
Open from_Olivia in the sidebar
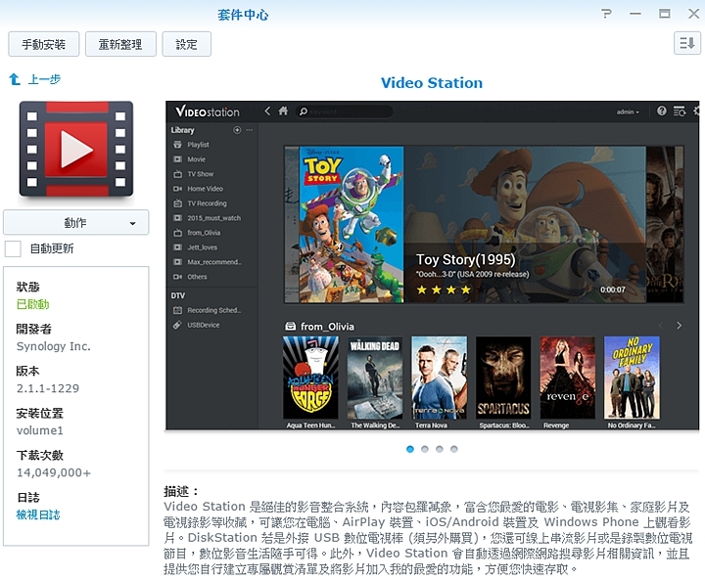click(x=204, y=233)
